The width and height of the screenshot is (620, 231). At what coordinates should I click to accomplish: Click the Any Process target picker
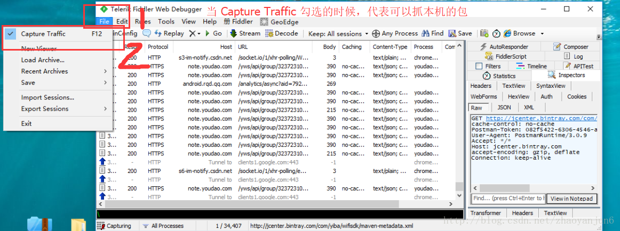point(395,34)
